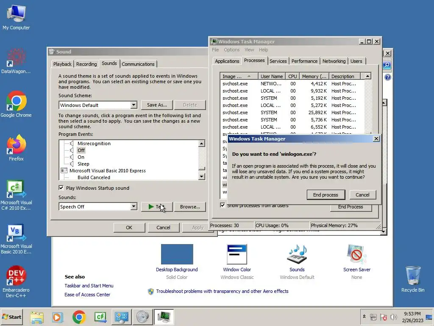Viewport: 434px width, 326px height.
Task: Toggle Play Windows Startup sound checkbox
Action: (x=61, y=188)
